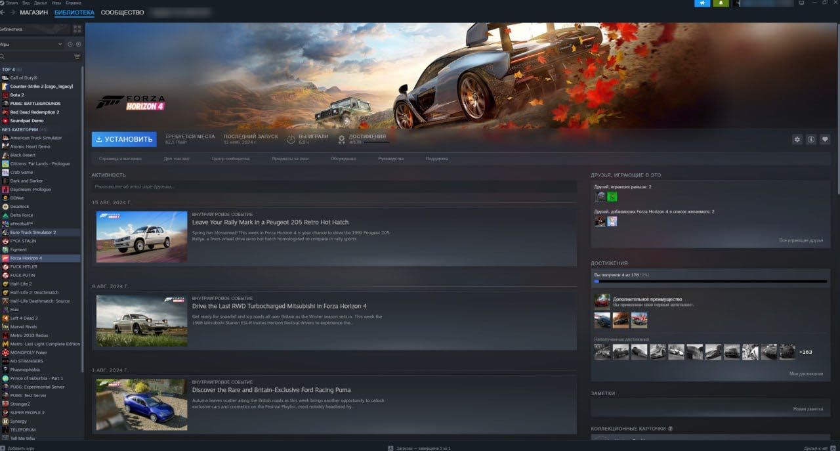
Task: Open the Вид menu
Action: click(25, 3)
